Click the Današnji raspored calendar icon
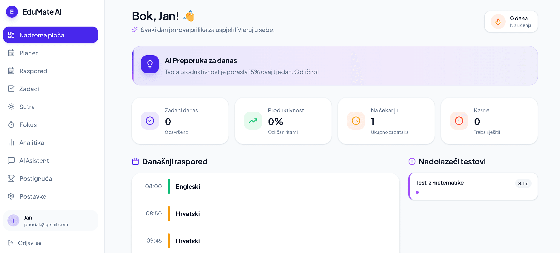The width and height of the screenshot is (560, 253). pos(135,162)
